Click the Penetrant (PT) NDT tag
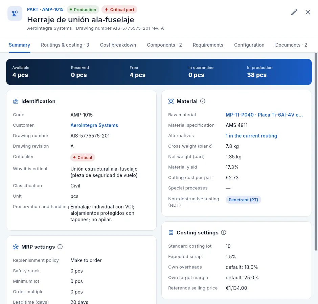This screenshot has height=304, width=318. point(243,200)
